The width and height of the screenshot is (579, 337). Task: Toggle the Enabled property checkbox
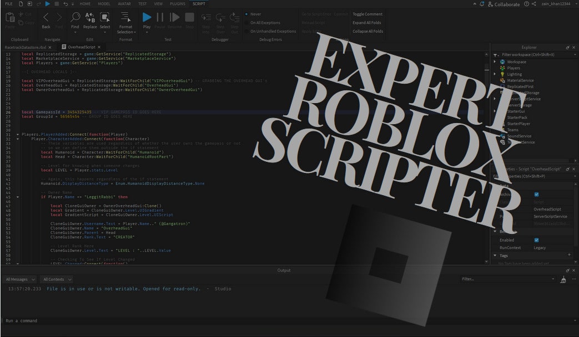536,240
